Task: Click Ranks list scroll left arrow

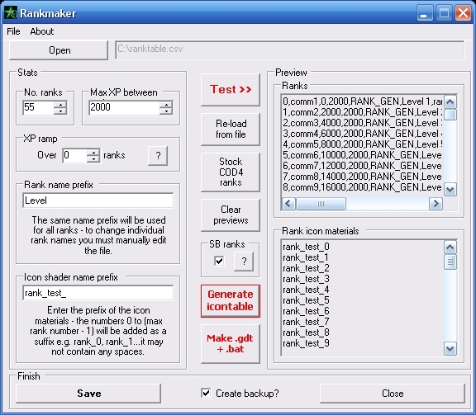Action: click(288, 204)
